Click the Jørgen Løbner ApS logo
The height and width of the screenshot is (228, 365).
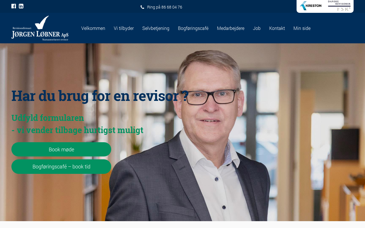coord(40,28)
